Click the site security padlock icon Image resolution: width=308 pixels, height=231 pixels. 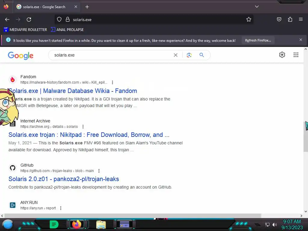68,20
